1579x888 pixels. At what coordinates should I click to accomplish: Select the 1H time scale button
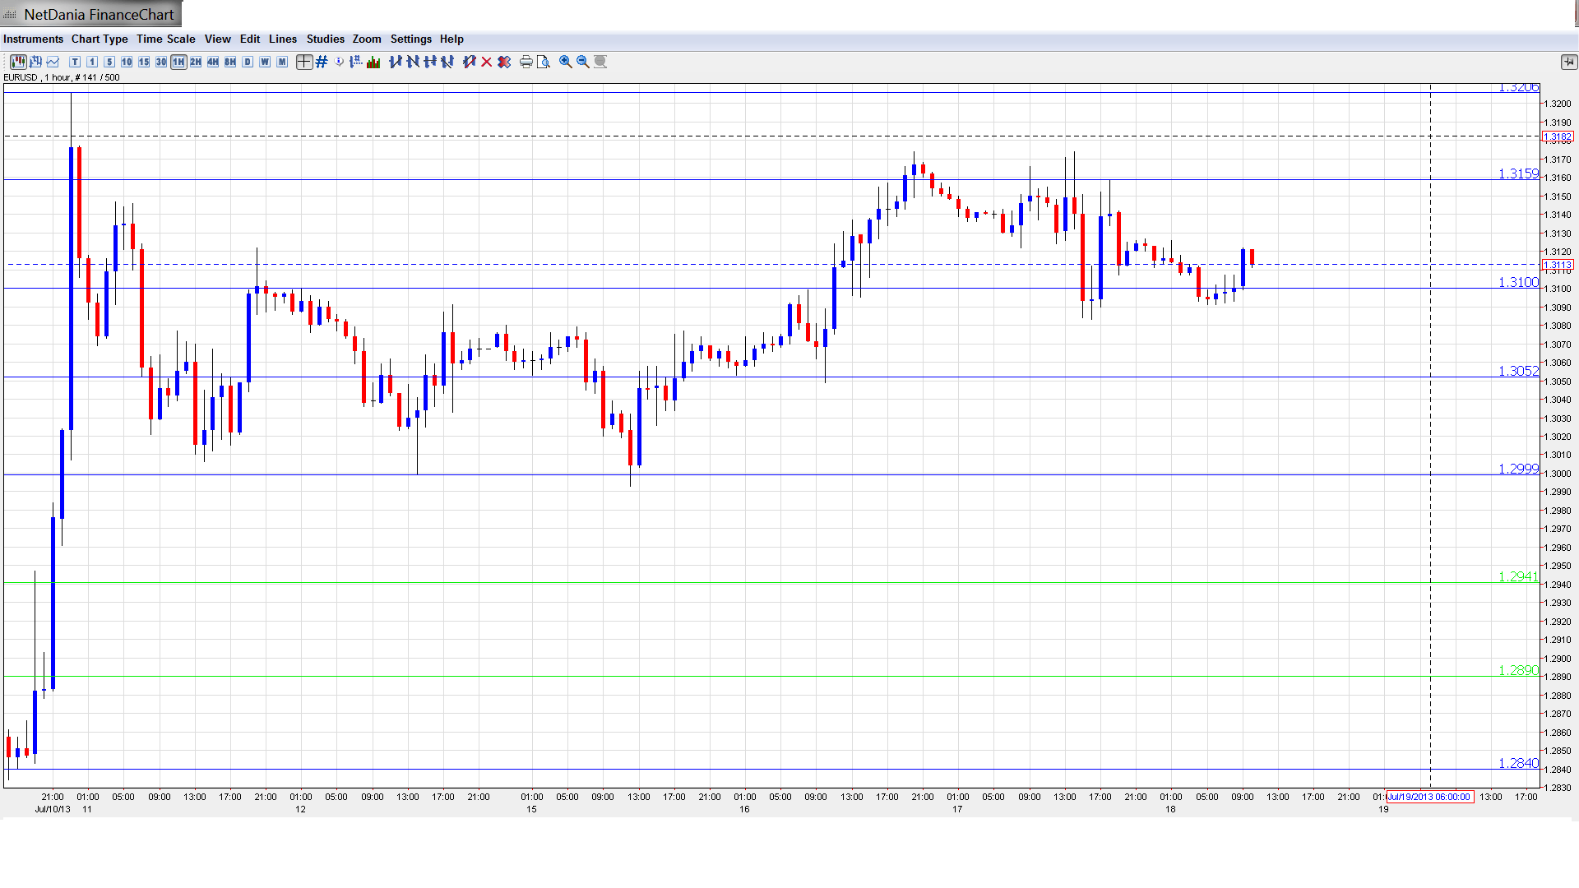point(178,62)
